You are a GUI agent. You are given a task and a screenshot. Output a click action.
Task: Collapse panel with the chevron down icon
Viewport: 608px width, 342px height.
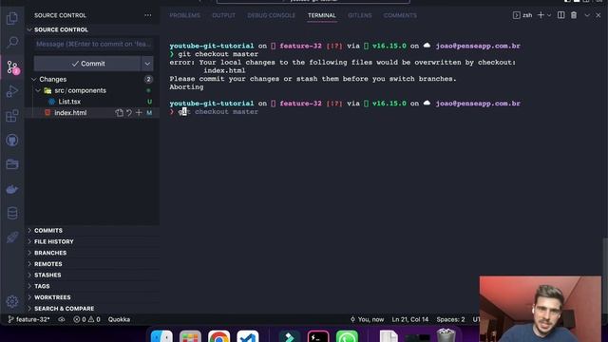(587, 15)
